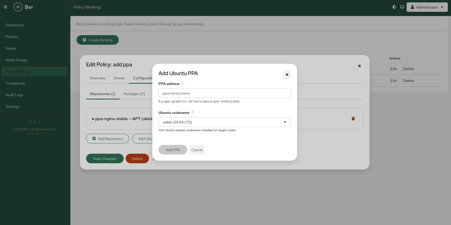Screen dimensions: 451x225
Task: Select the Repositories (1) sub-tab
Action: pos(103,94)
